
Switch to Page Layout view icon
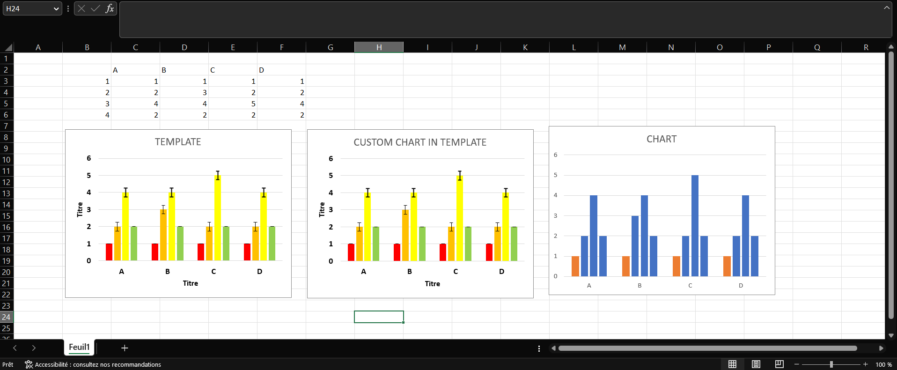[756, 364]
